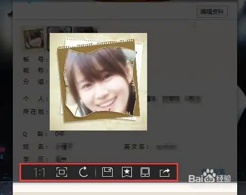Click the 姓名 label

point(35,147)
